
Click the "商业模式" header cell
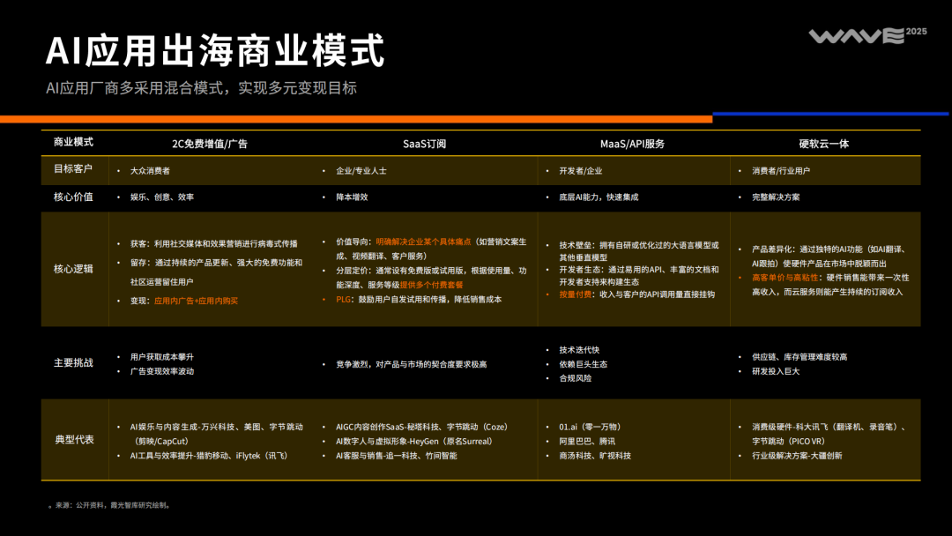(x=73, y=142)
